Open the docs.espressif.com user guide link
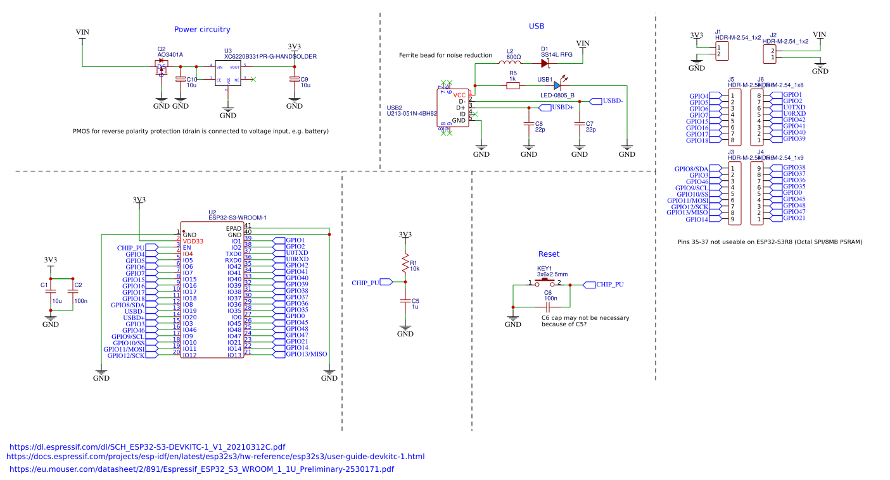 (x=215, y=457)
